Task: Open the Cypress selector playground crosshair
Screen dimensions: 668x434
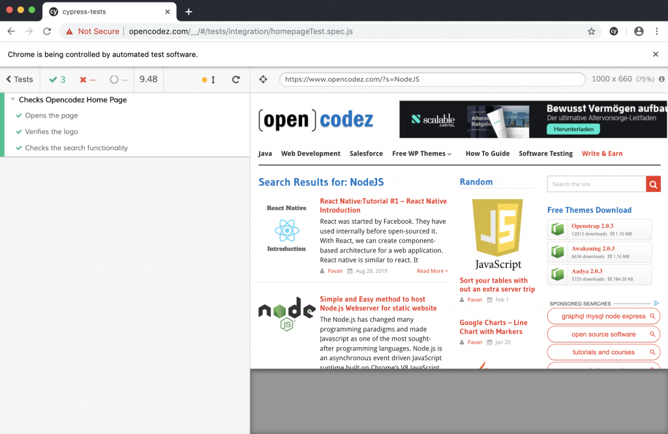Action: 264,80
